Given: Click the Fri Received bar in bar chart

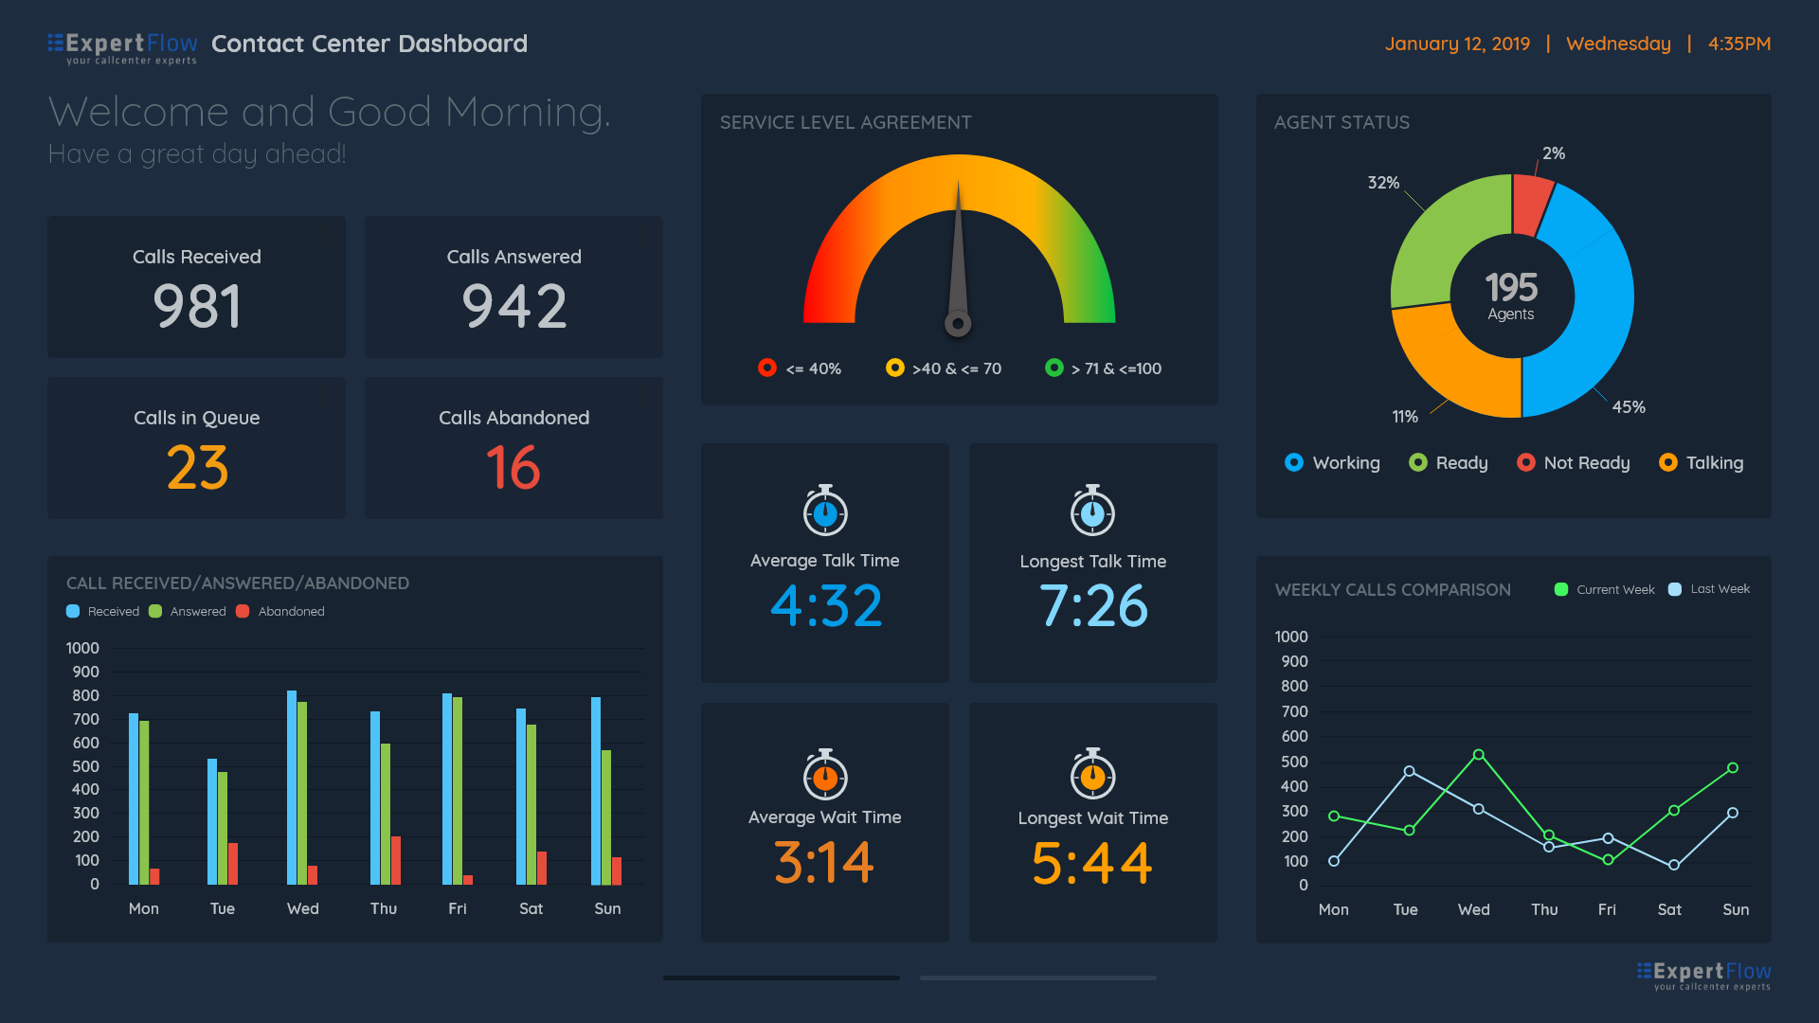Looking at the screenshot, I should [x=447, y=789].
